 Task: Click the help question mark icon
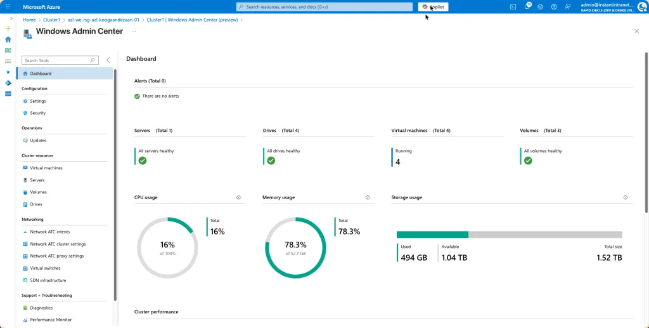pyautogui.click(x=554, y=6)
